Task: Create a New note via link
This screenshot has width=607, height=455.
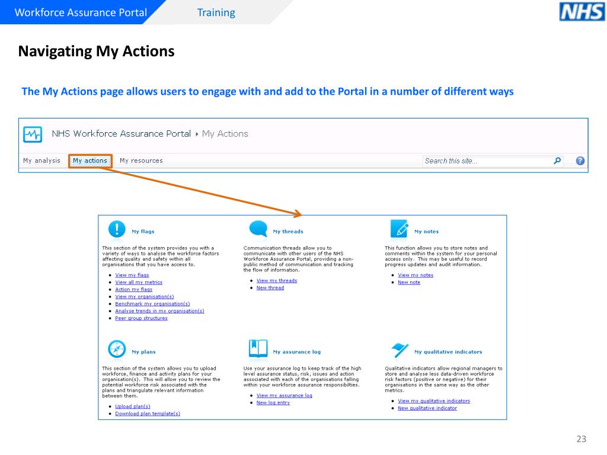Action: point(409,283)
